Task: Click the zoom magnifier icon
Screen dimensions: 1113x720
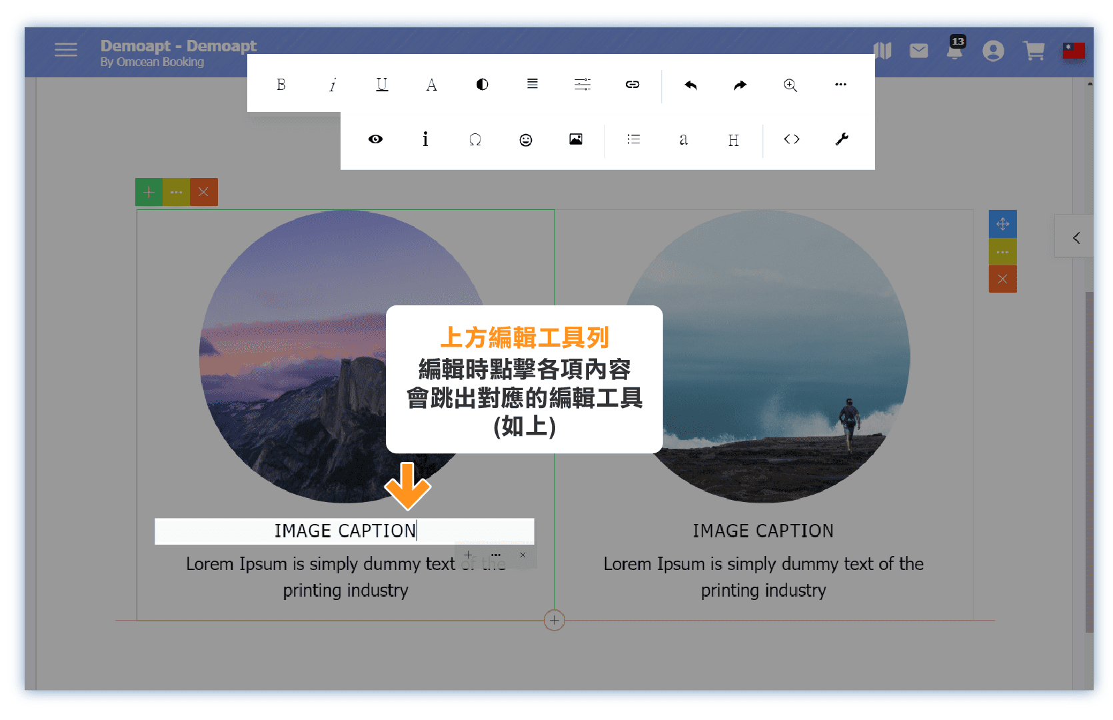Action: click(790, 85)
